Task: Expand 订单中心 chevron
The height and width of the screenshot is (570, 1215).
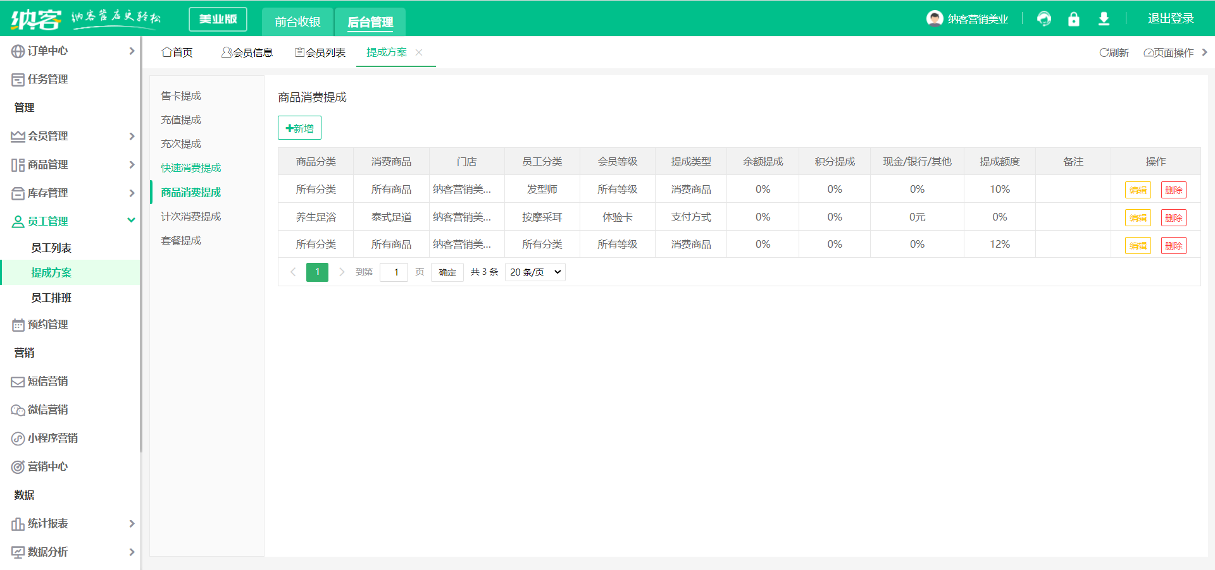Action: tap(132, 51)
